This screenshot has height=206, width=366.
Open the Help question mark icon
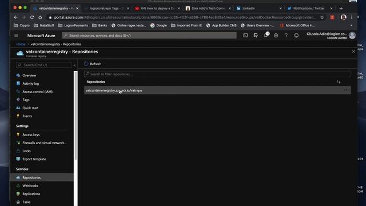point(286,35)
